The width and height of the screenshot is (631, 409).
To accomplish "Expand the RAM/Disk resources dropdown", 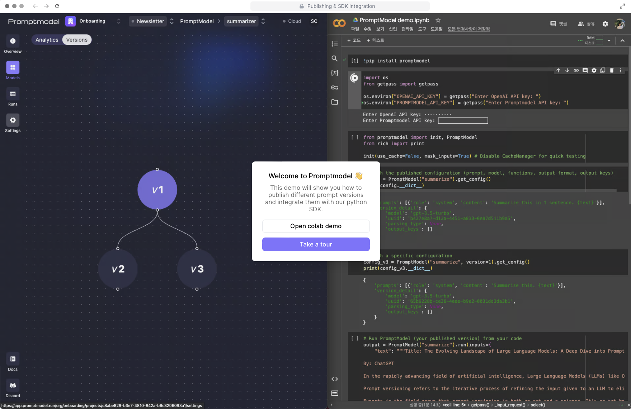I will 609,40.
